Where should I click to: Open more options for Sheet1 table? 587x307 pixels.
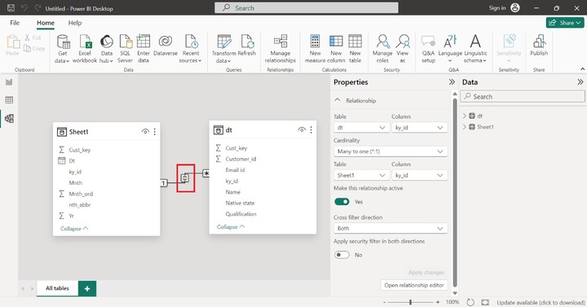pos(155,131)
